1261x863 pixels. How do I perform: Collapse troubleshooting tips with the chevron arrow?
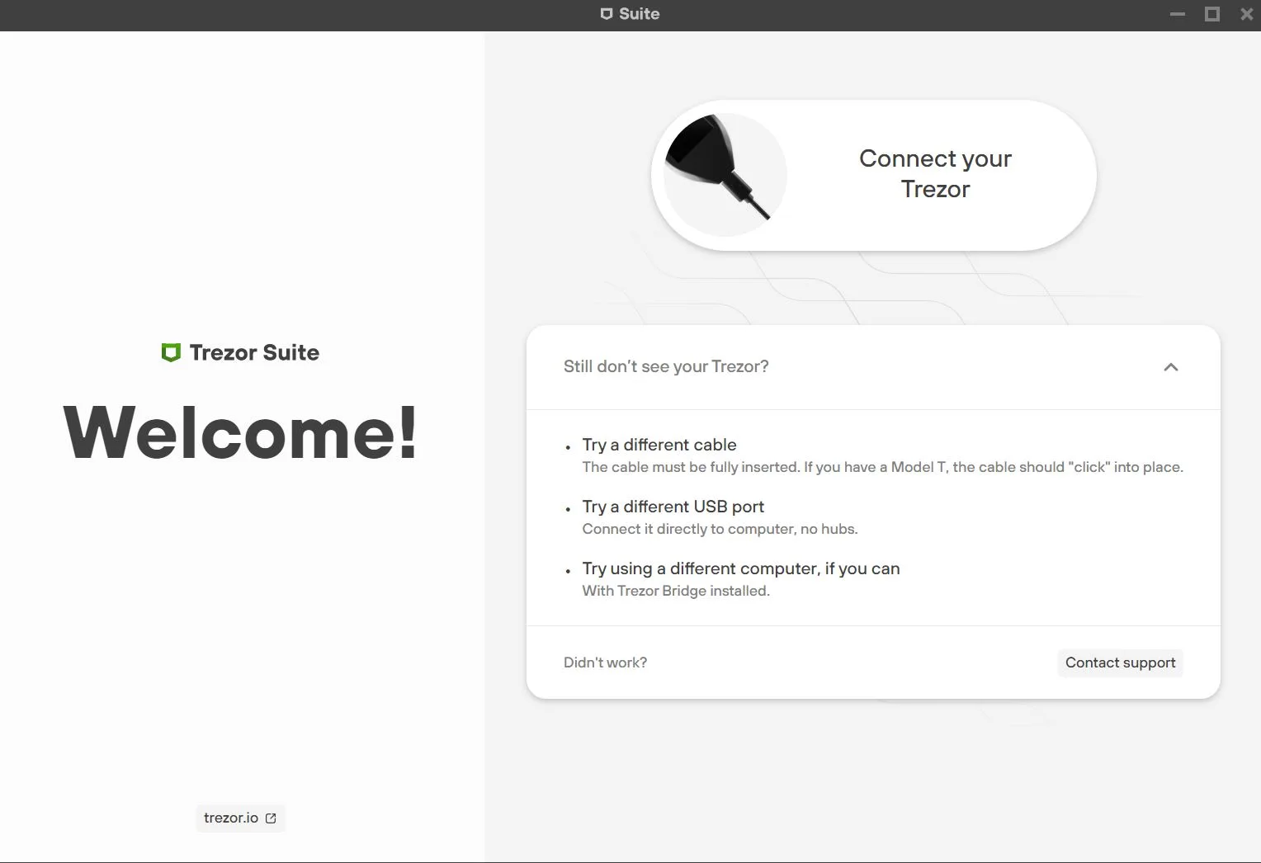(1170, 367)
